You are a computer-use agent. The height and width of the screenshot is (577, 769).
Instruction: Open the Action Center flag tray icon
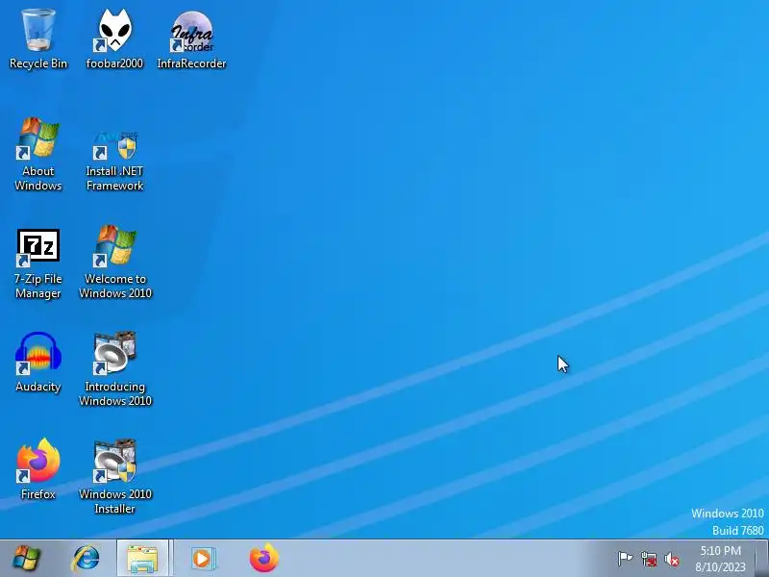pyautogui.click(x=625, y=559)
